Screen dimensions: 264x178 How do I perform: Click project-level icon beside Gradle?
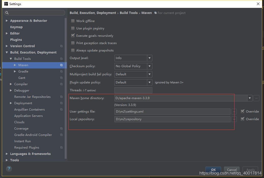(62, 71)
